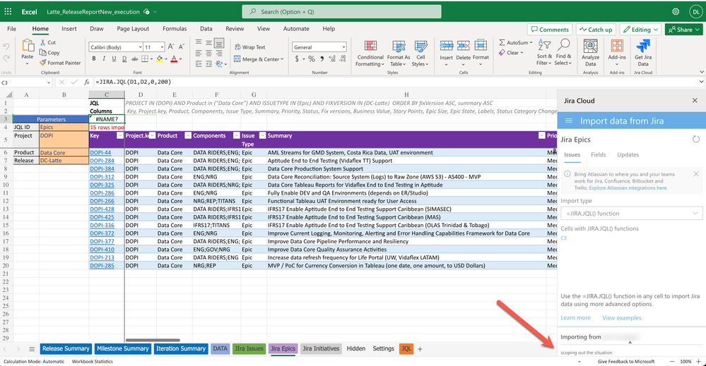Open the number format General dropdown

tap(343, 47)
